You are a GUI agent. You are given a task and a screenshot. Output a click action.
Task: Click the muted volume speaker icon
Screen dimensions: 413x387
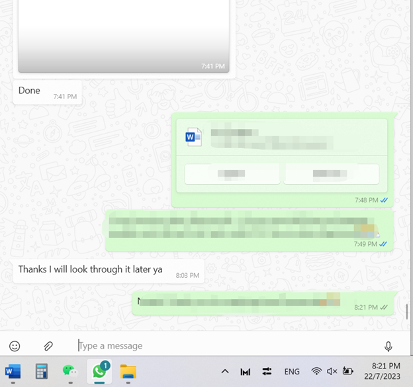pyautogui.click(x=332, y=372)
